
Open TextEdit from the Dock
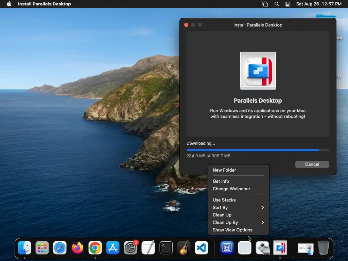click(x=148, y=248)
